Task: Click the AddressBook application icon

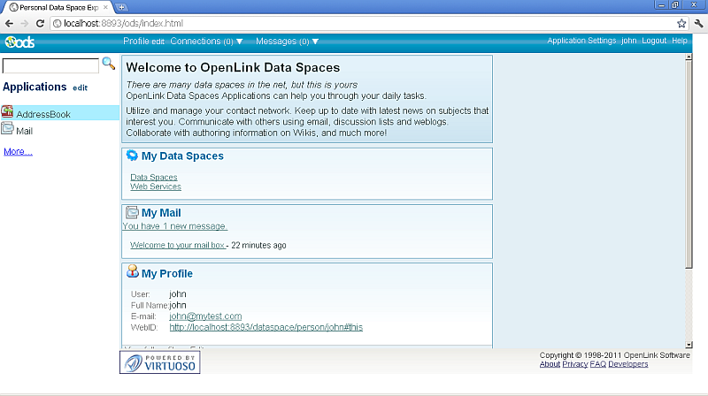Action: point(7,112)
